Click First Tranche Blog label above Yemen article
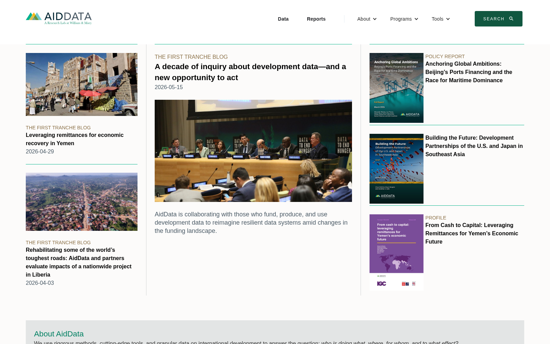This screenshot has height=344, width=550. tap(58, 128)
